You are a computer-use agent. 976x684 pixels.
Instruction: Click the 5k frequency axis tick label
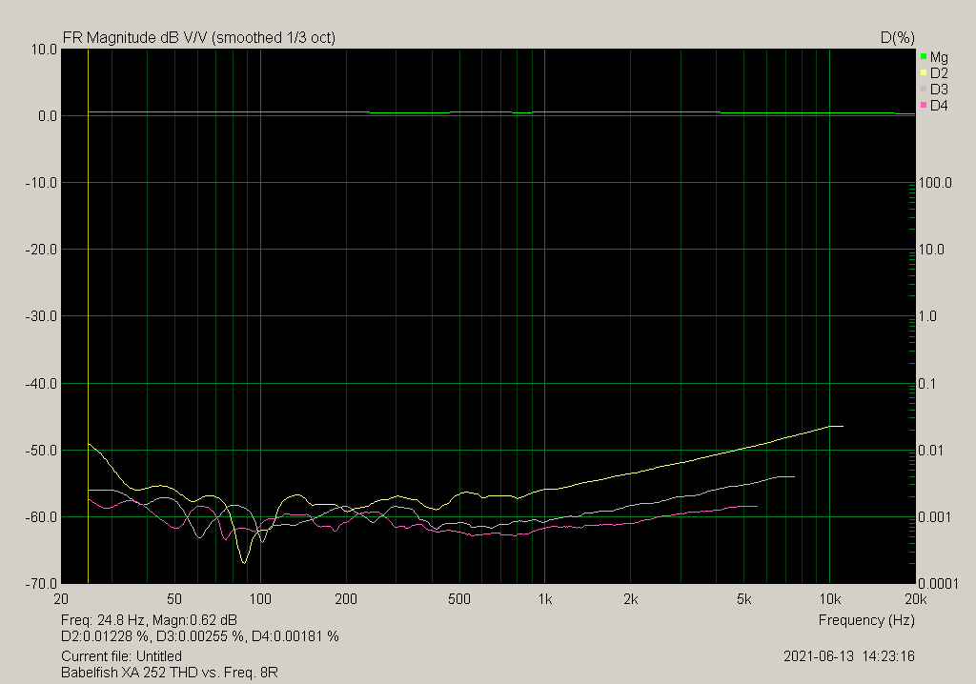tap(743, 599)
